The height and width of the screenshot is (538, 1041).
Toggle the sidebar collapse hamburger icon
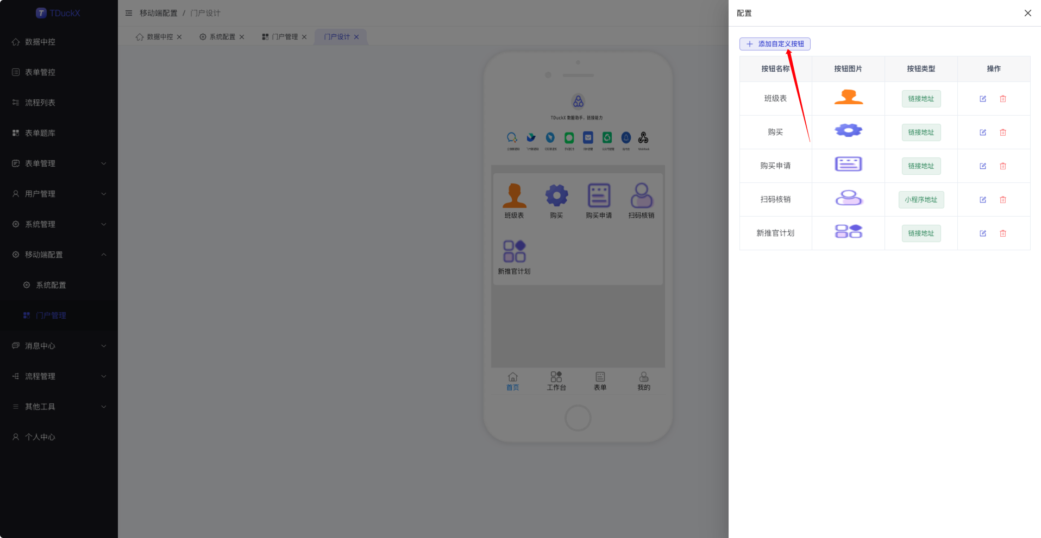tap(129, 13)
